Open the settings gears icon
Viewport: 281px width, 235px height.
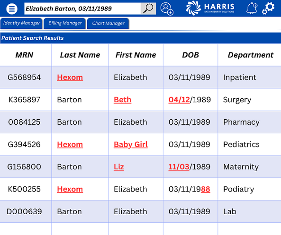click(x=268, y=8)
